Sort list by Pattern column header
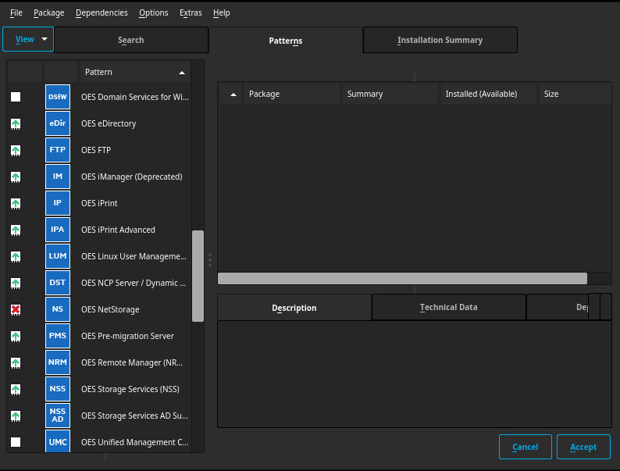The width and height of the screenshot is (620, 471). [x=134, y=72]
